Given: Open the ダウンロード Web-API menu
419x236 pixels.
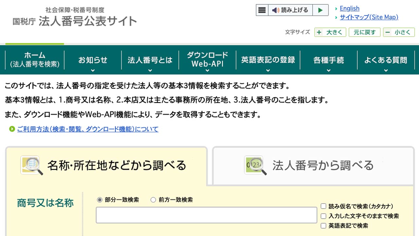Looking at the screenshot, I should [207, 59].
